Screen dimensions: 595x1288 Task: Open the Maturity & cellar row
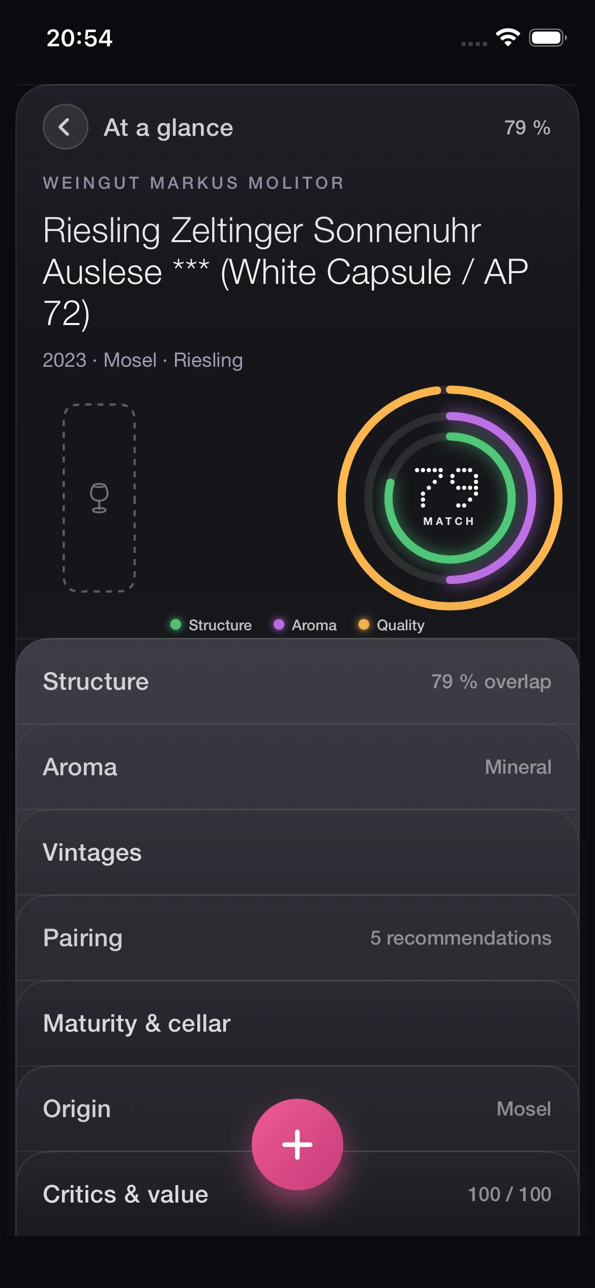click(x=297, y=1023)
